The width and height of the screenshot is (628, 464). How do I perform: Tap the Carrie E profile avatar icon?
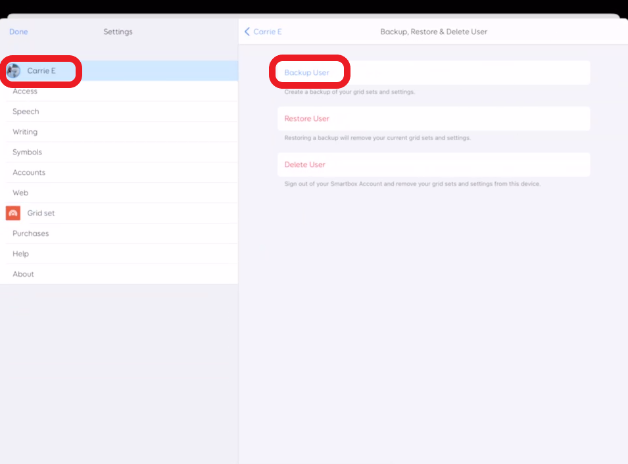13,71
